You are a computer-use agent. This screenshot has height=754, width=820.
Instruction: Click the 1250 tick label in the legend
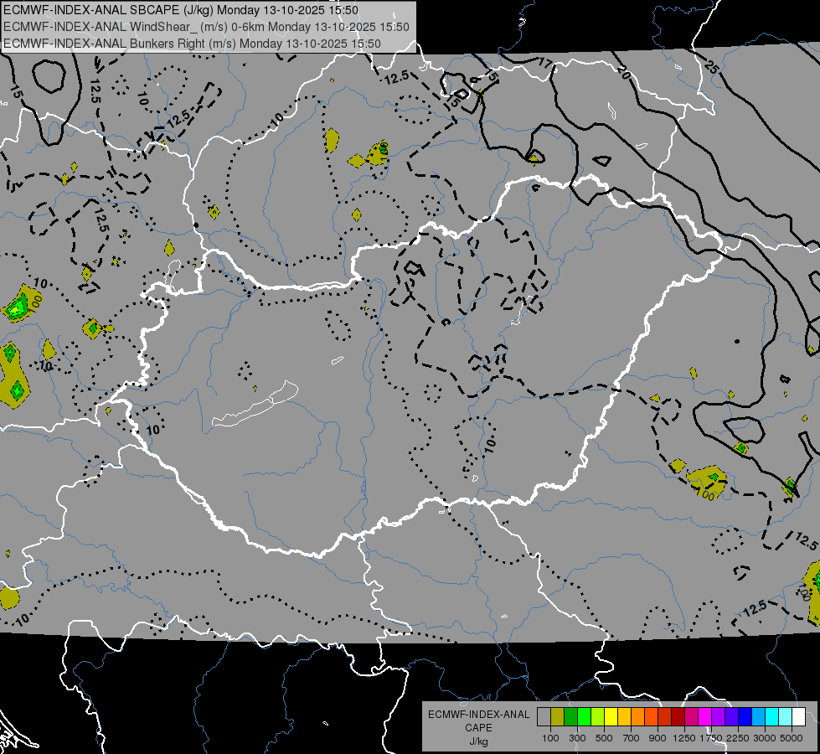pyautogui.click(x=684, y=738)
